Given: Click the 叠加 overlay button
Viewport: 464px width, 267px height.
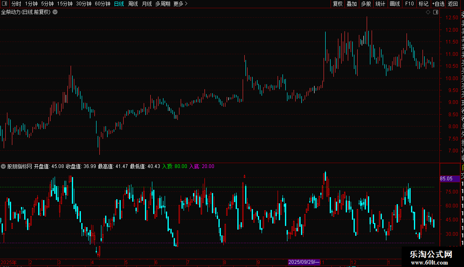Looking at the screenshot, I should 352,4.
